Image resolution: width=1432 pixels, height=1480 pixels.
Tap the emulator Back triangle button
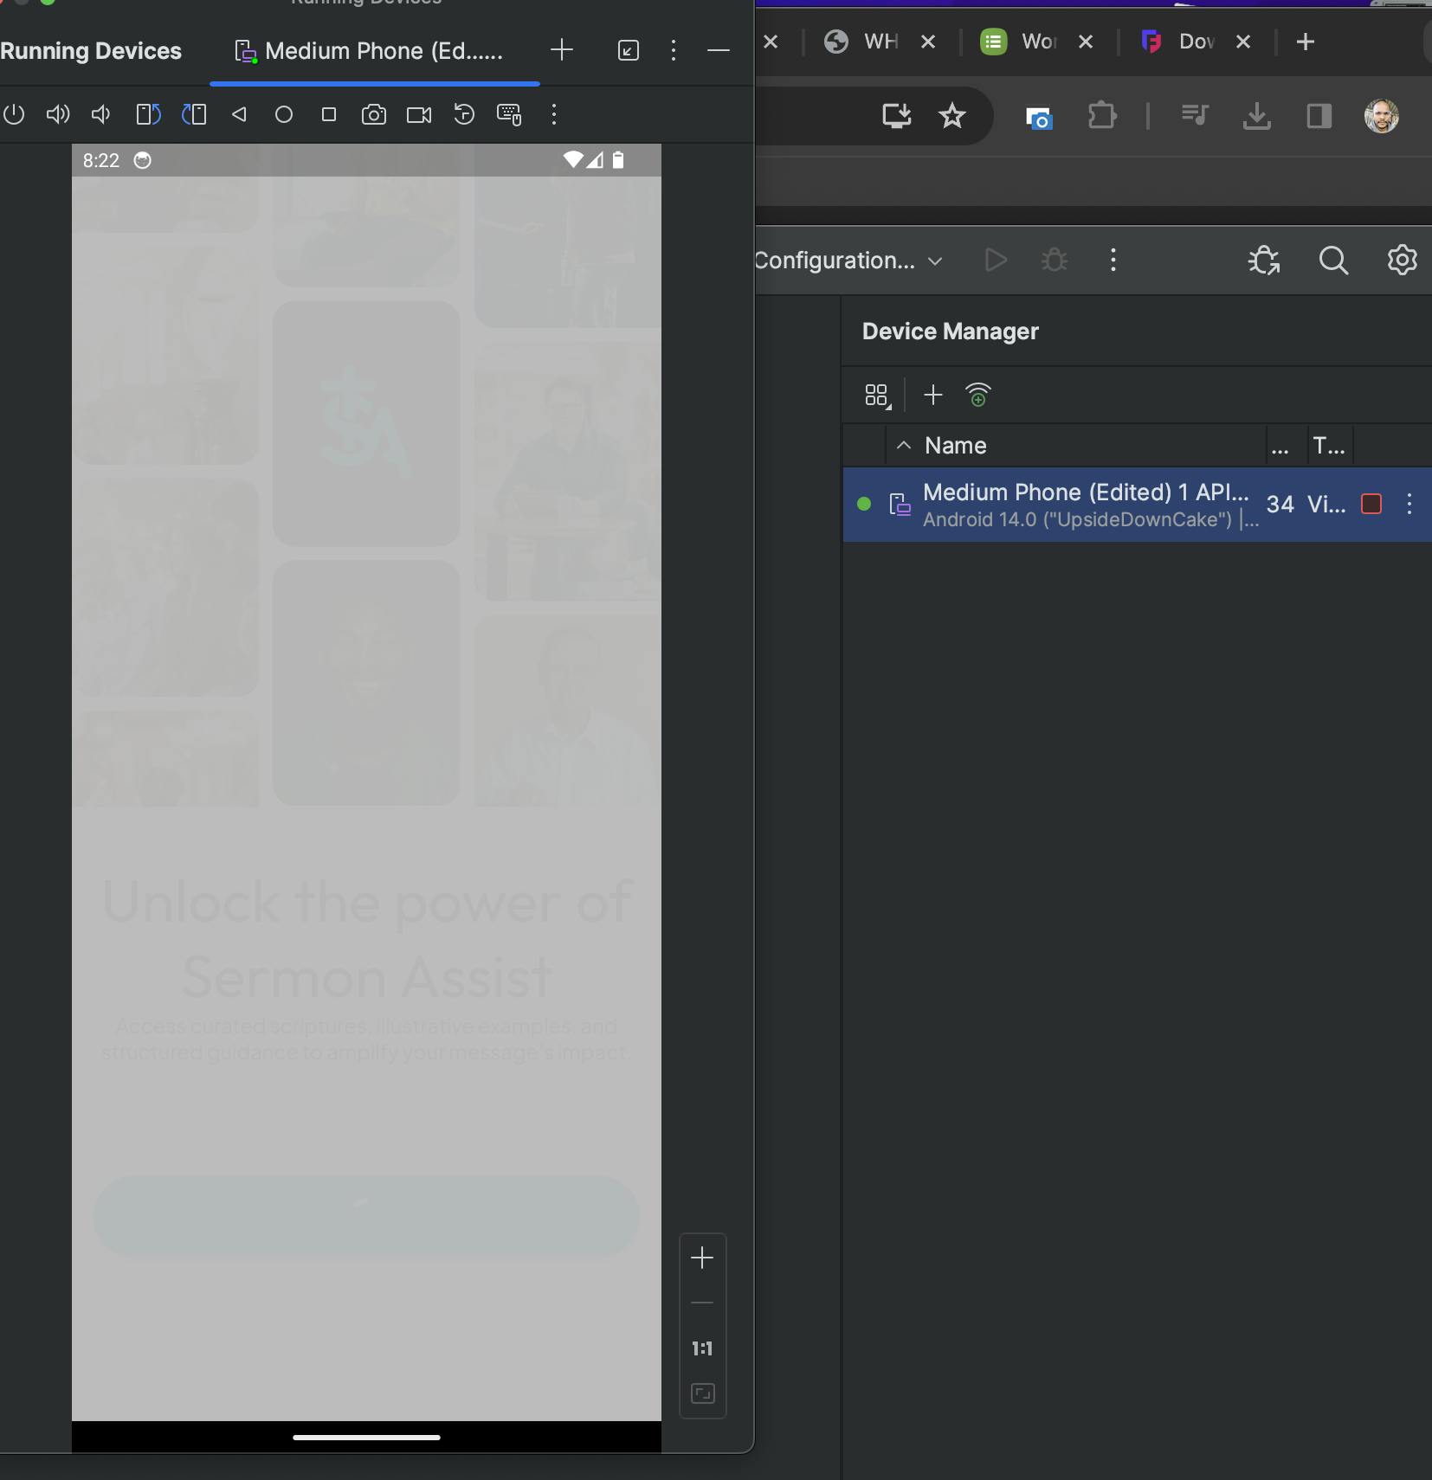click(240, 114)
